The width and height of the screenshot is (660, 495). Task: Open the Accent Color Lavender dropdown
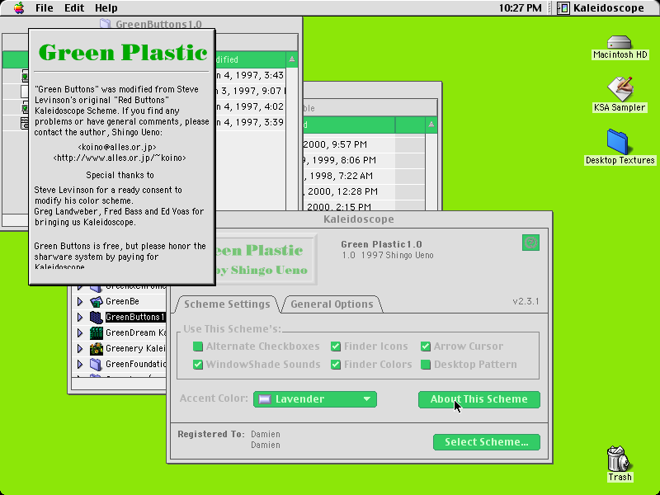(x=315, y=399)
